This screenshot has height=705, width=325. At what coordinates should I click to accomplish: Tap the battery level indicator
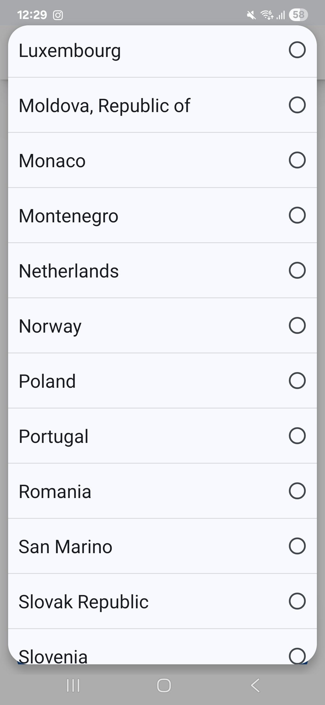point(298,15)
